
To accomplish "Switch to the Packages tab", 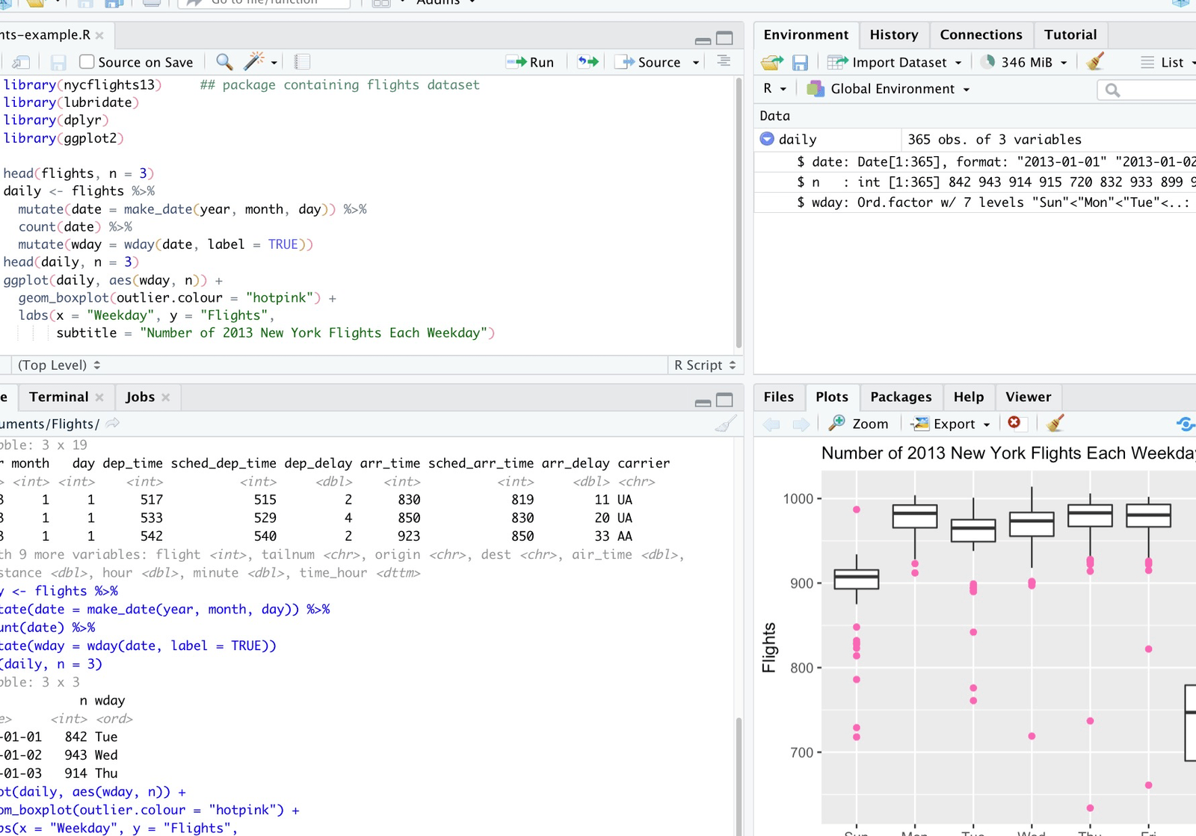I will (900, 397).
